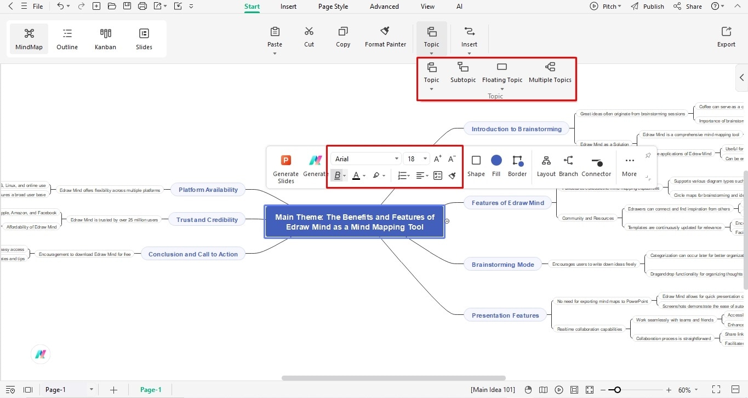Click Generate Slides in floating toolbar
This screenshot has width=748, height=398.
[x=286, y=168]
